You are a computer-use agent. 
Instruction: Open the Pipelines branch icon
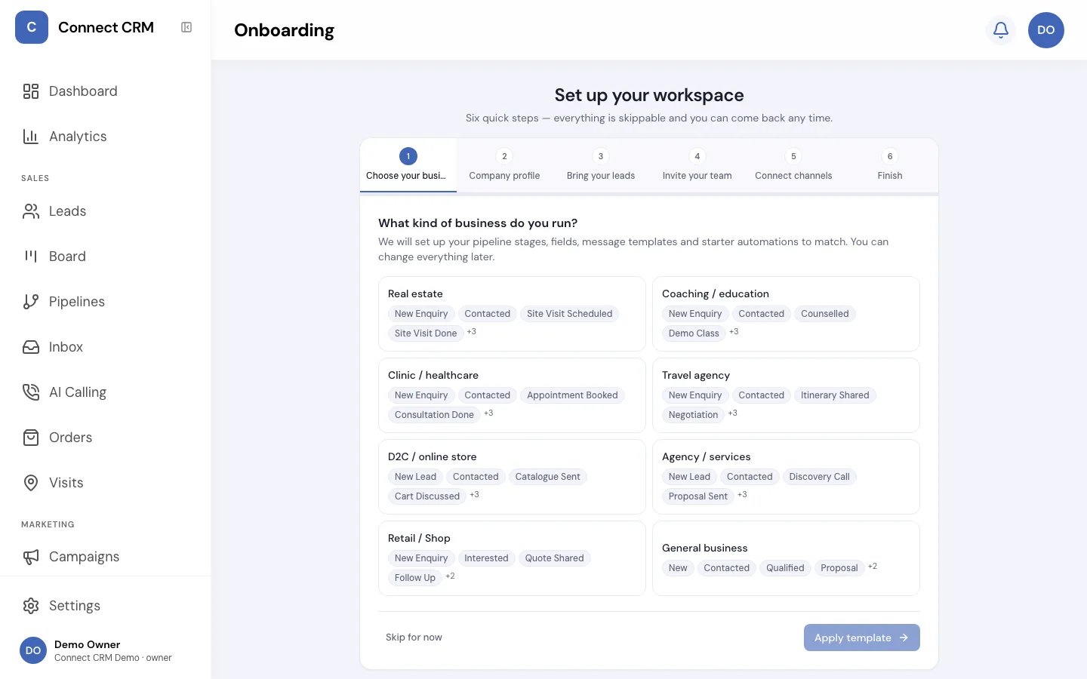click(x=31, y=302)
